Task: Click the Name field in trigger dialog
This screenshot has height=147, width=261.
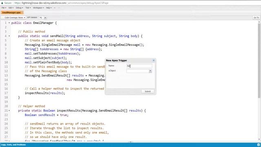Action: point(139,66)
